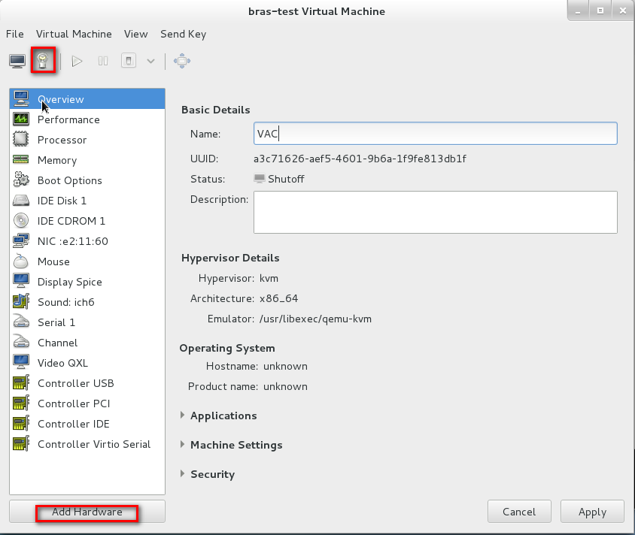Select the Mouse device entry
The image size is (635, 535).
tap(87, 261)
